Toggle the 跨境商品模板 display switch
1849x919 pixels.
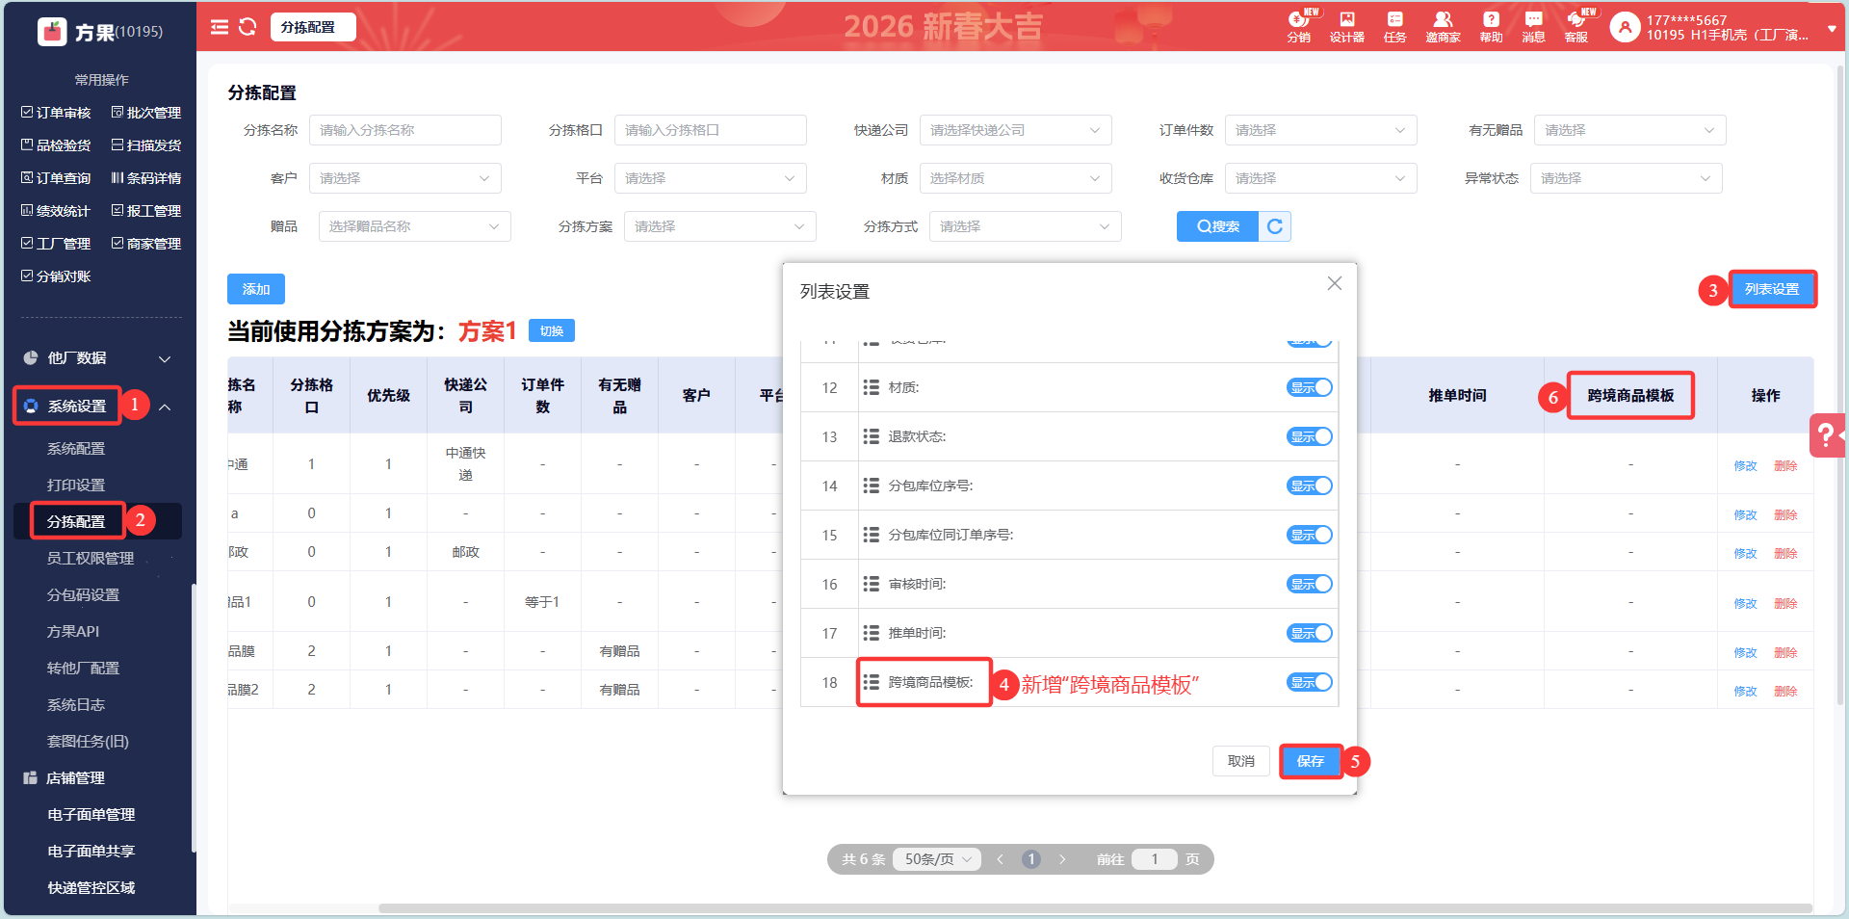(1310, 682)
